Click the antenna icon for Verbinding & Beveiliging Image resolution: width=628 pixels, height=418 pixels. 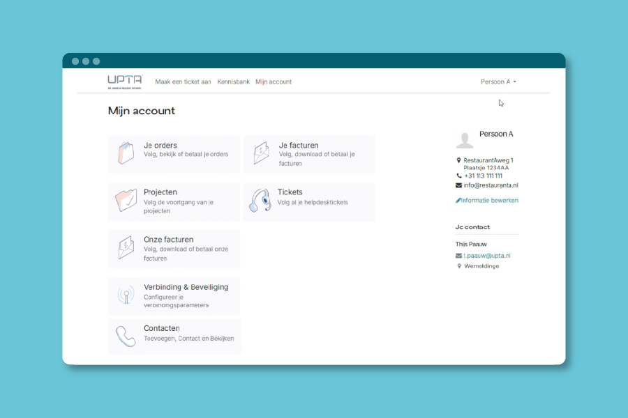pos(126,295)
